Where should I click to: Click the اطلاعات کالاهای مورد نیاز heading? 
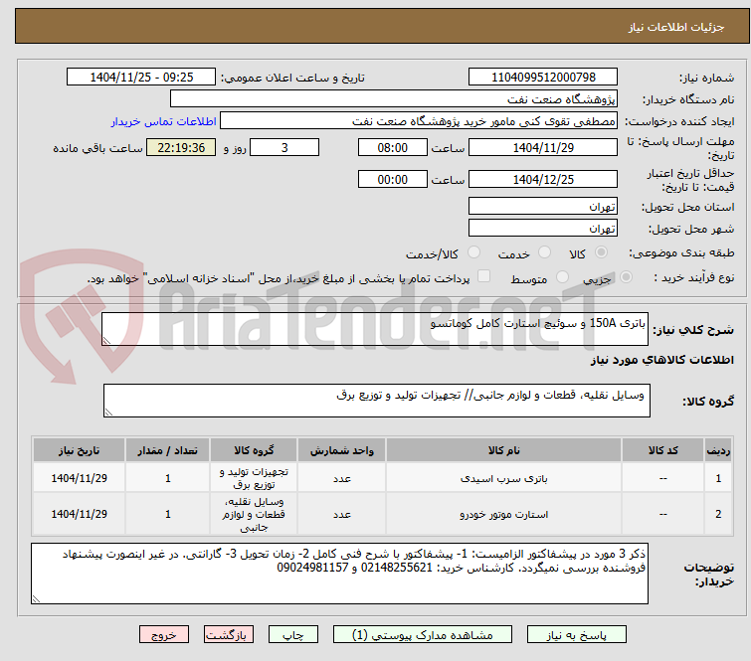(x=661, y=360)
